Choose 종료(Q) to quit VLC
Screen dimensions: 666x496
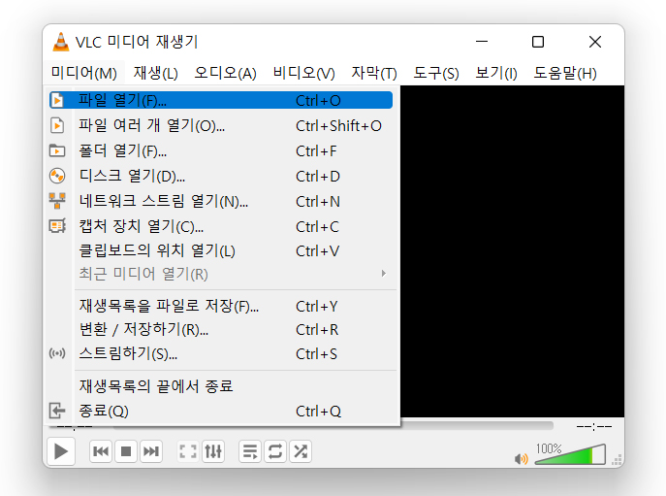tap(221, 411)
